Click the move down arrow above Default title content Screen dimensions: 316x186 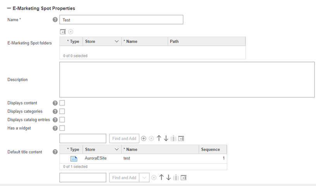pyautogui.click(x=166, y=139)
